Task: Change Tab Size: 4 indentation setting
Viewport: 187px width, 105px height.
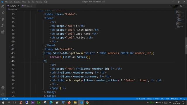Action: tap(150, 99)
